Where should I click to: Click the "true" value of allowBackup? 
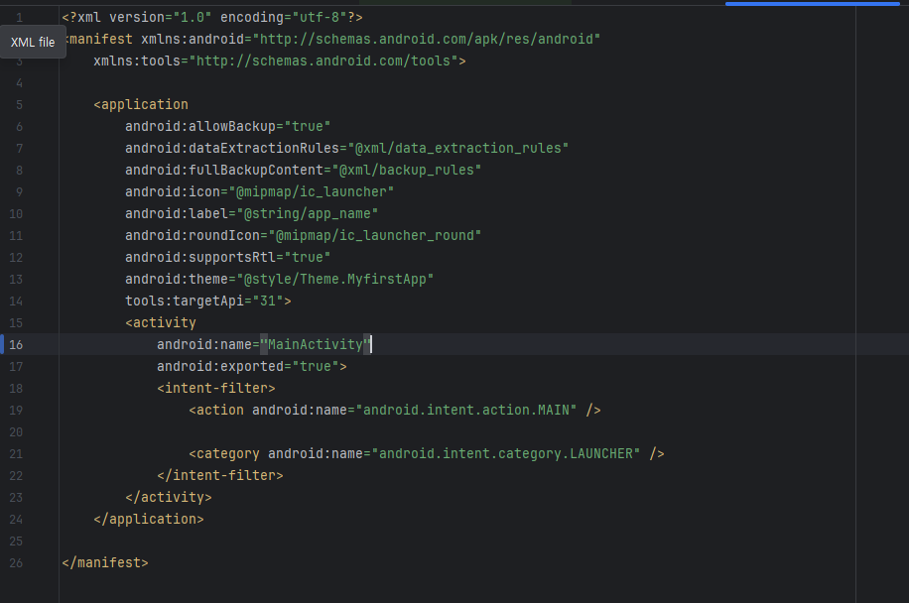308,126
